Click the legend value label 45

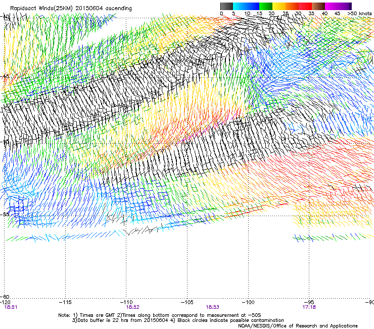[x=337, y=14]
